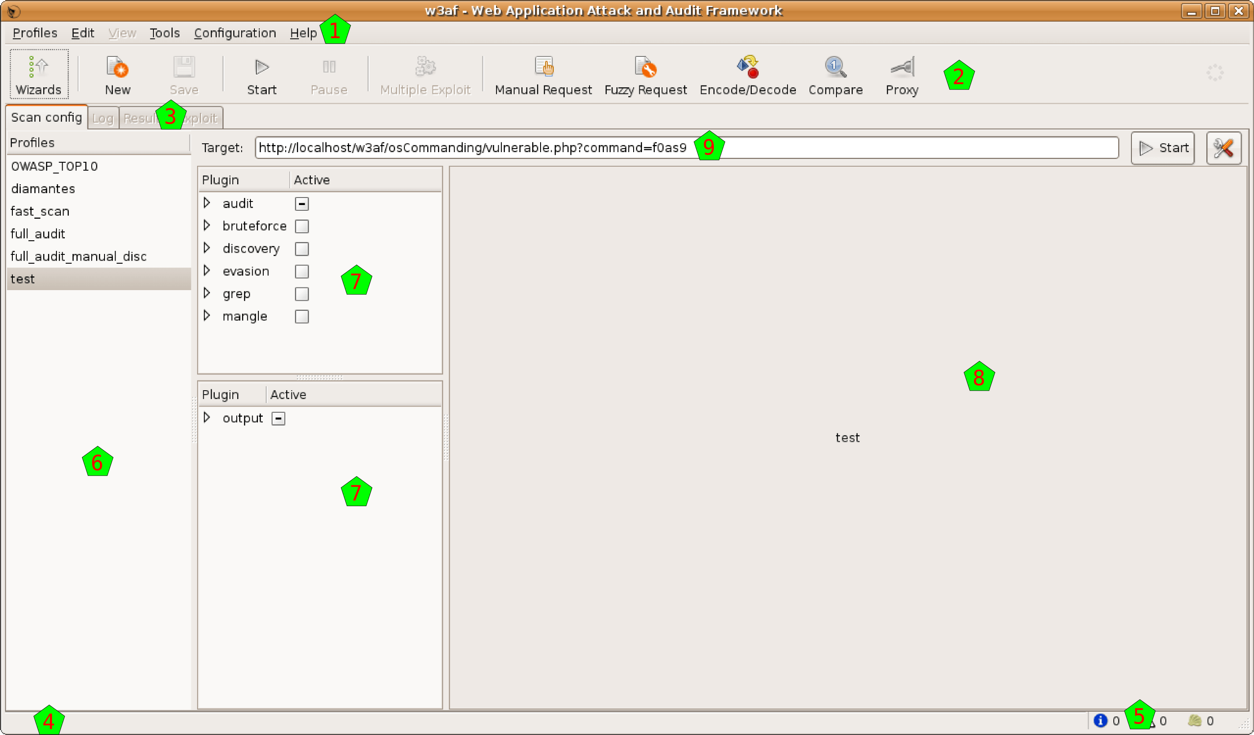Screen dimensions: 1254x735
Task: Toggle the audit plugin checkbox
Action: (302, 204)
